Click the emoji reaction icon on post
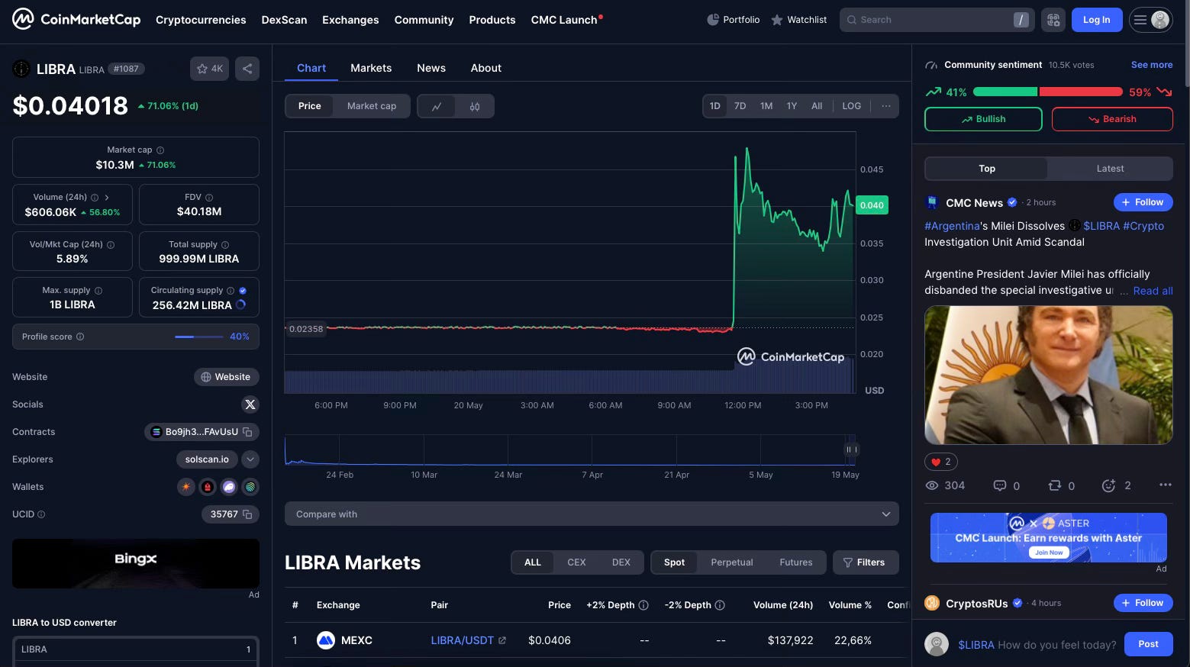The width and height of the screenshot is (1190, 667). 1109,485
